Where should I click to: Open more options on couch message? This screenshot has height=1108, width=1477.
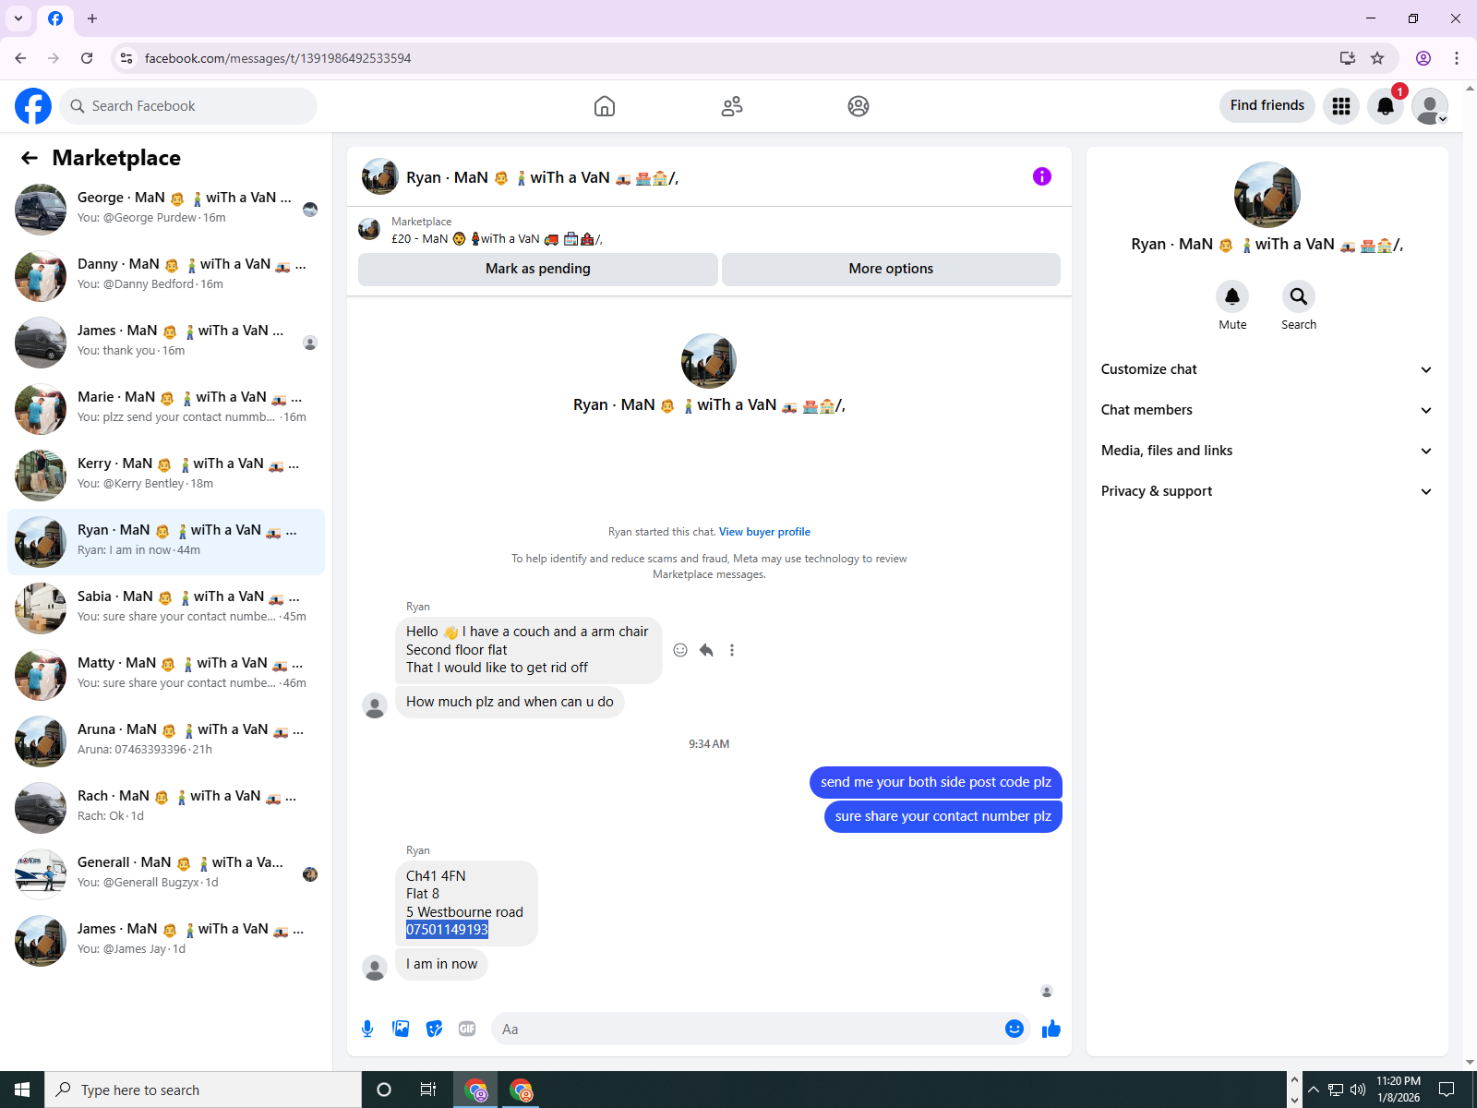click(732, 650)
